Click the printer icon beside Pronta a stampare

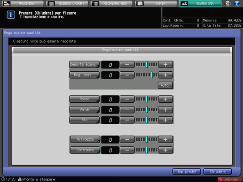[20, 179]
